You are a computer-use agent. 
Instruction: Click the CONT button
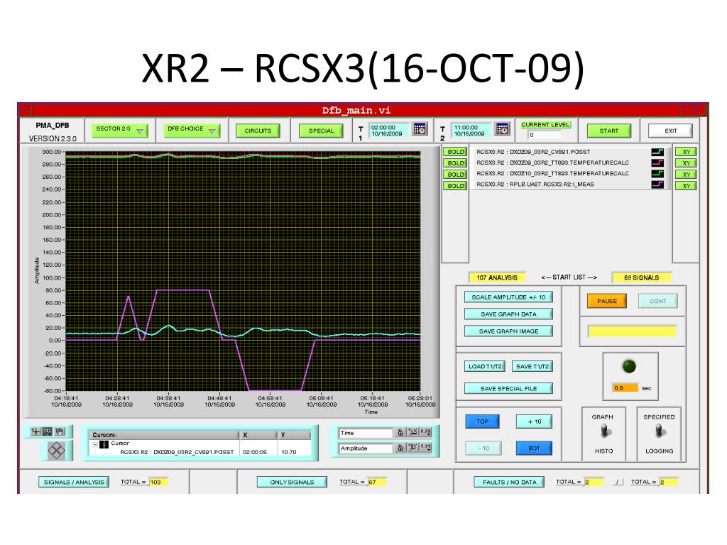click(657, 301)
